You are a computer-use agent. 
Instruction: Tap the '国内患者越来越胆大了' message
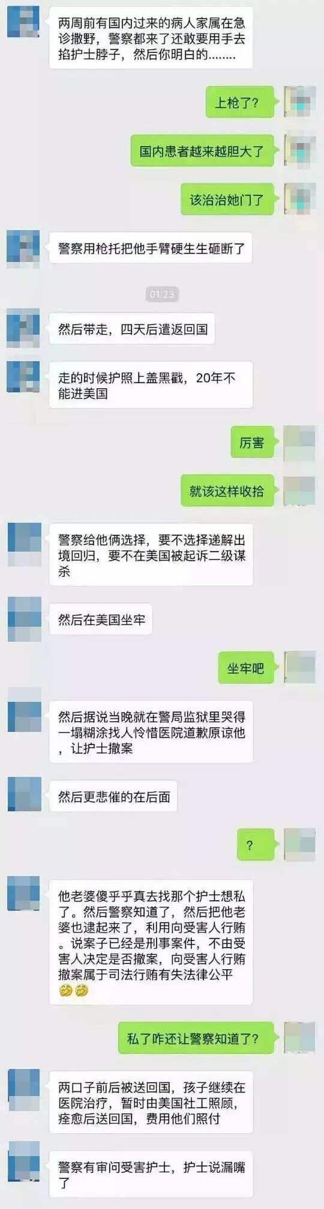tap(202, 151)
